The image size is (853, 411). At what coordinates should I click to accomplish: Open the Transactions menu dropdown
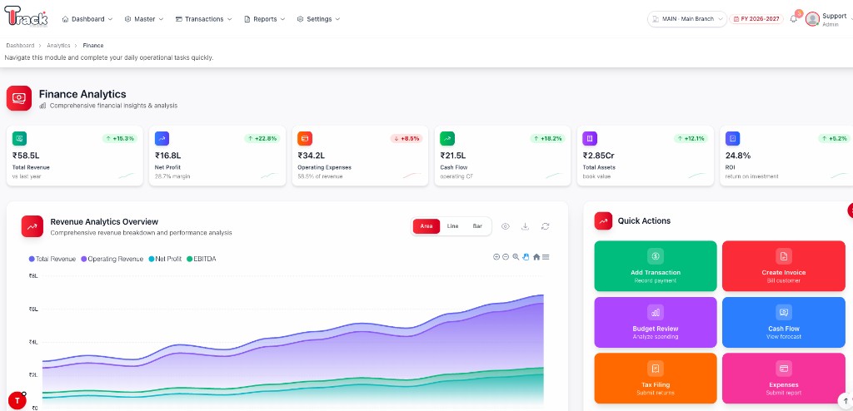pyautogui.click(x=203, y=19)
